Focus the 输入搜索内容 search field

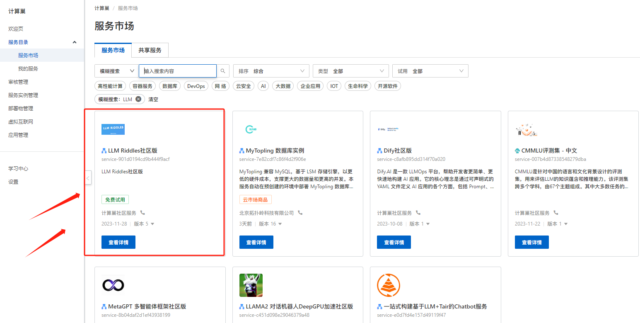pos(178,71)
